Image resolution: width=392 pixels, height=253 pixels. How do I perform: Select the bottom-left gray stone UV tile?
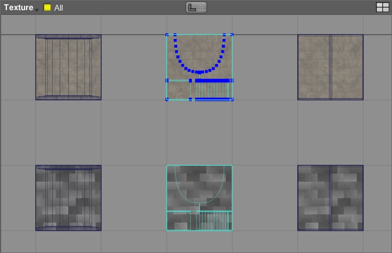click(x=68, y=198)
